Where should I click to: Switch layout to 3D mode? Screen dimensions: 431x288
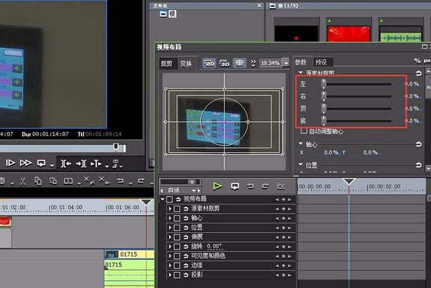click(x=225, y=63)
